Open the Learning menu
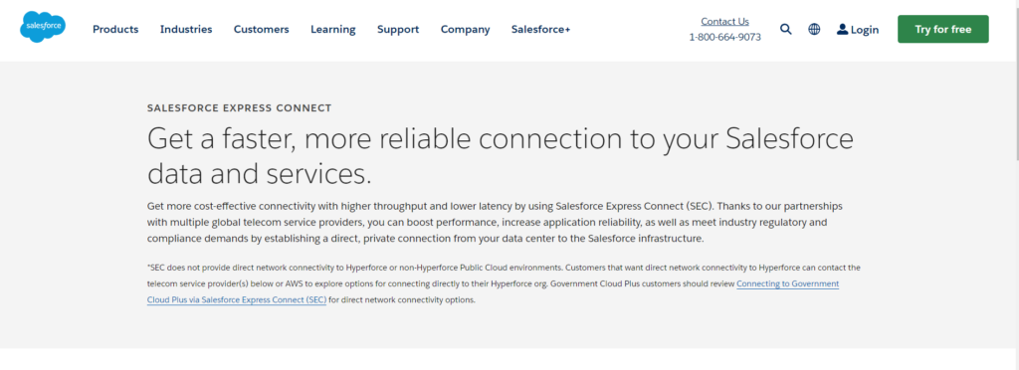The width and height of the screenshot is (1019, 370). click(x=332, y=29)
